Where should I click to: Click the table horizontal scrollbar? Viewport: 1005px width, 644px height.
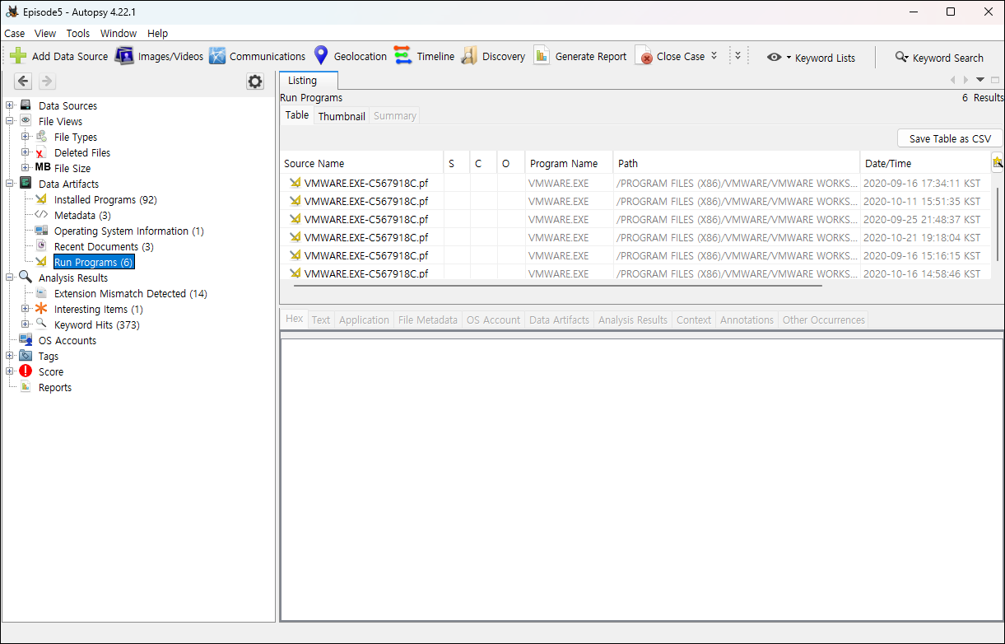pos(558,286)
